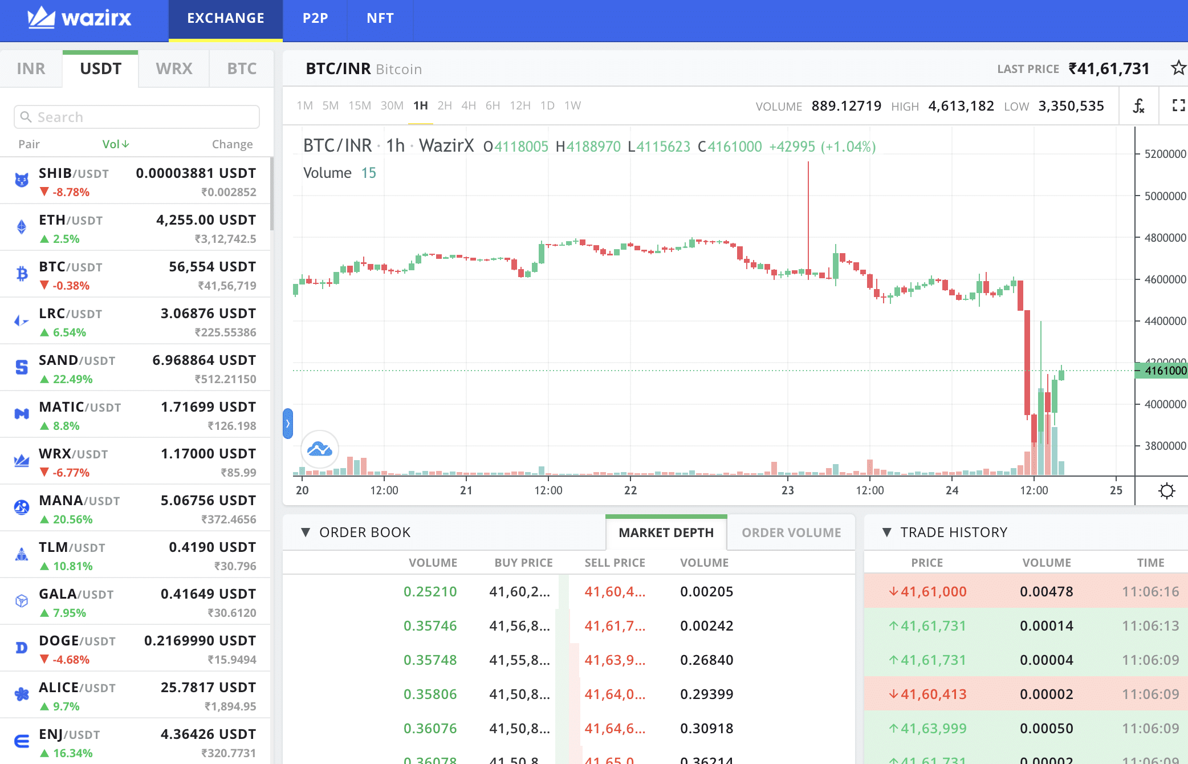Click the blue cloud chart logo icon
This screenshot has width=1188, height=764.
[320, 449]
